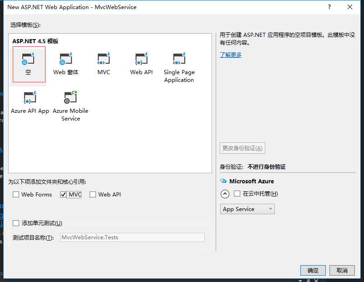Image resolution: width=364 pixels, height=282 pixels.
Task: Click the Microsoft Azure cloud icon
Action: click(223, 181)
